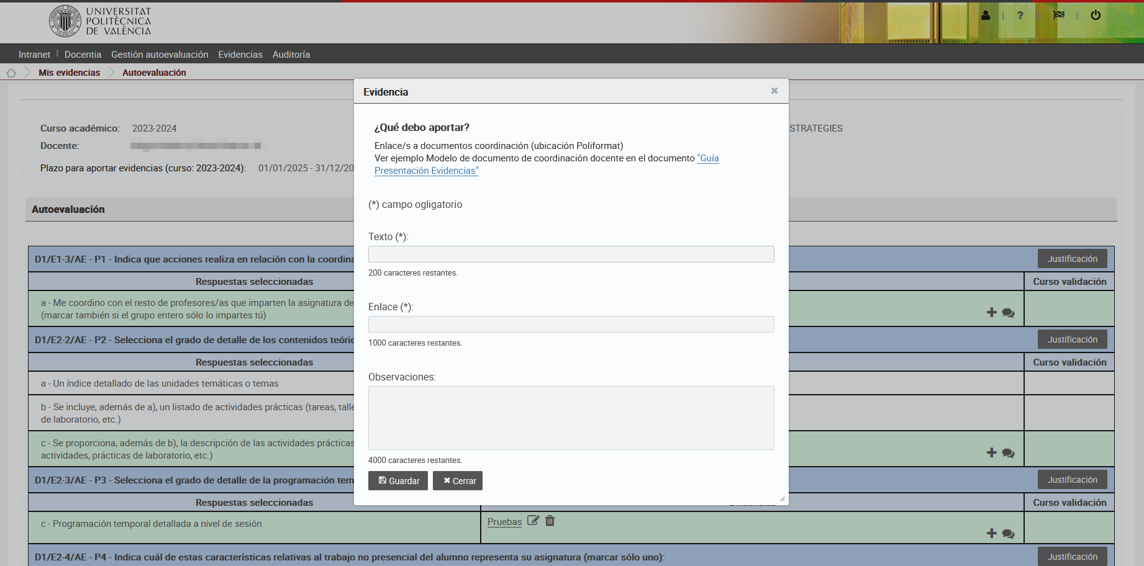The width and height of the screenshot is (1144, 566).
Task: Delete the Pruebas evidence with trash icon
Action: point(550,521)
